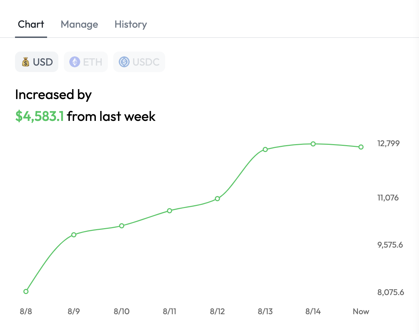Click the 8/10 data point marker
This screenshot has width=419, height=334.
pyautogui.click(x=121, y=226)
